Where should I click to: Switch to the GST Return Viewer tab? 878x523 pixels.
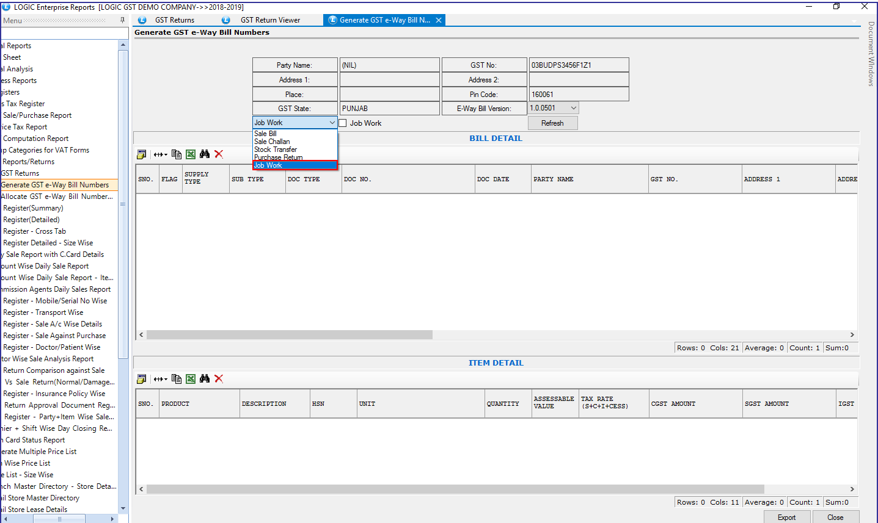tap(270, 20)
